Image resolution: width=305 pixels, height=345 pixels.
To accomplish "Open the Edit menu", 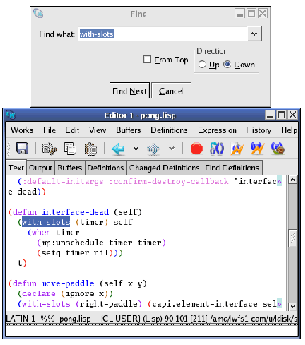I will (x=73, y=130).
